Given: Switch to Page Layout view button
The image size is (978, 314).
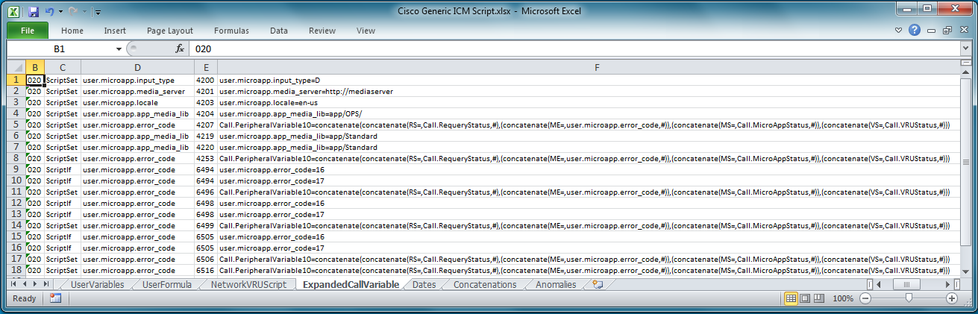Looking at the screenshot, I should point(804,298).
